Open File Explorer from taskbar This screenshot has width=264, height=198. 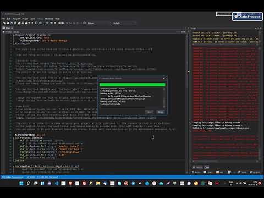(x=98, y=183)
